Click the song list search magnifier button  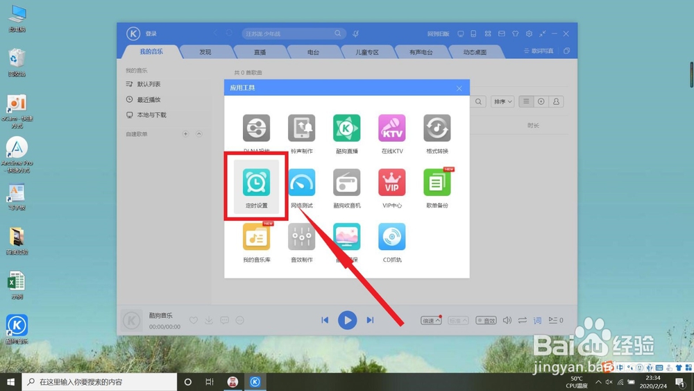click(x=478, y=101)
